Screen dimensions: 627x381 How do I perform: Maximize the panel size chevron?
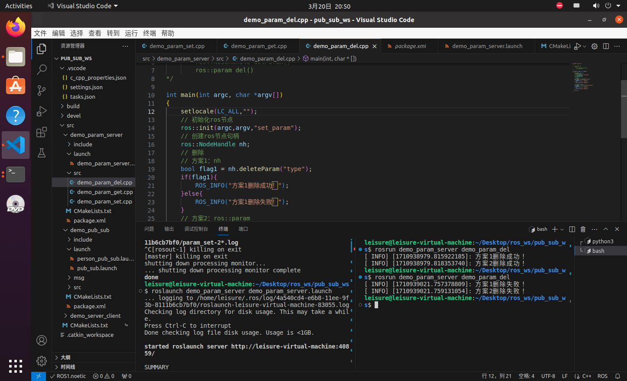606,229
